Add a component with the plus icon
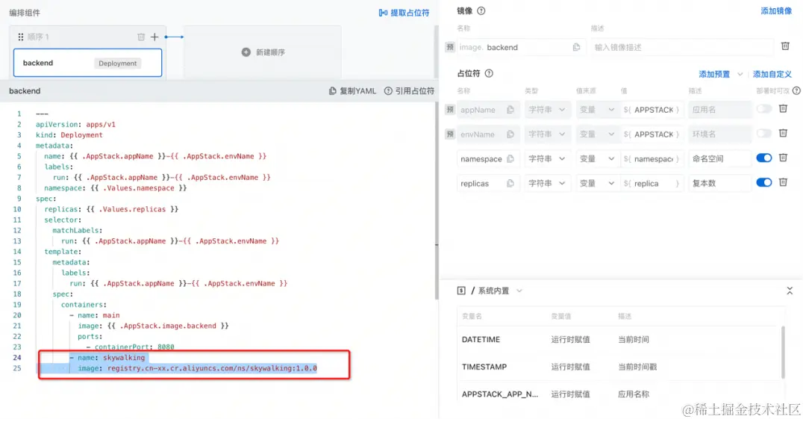This screenshot has height=422, width=806. (x=154, y=37)
